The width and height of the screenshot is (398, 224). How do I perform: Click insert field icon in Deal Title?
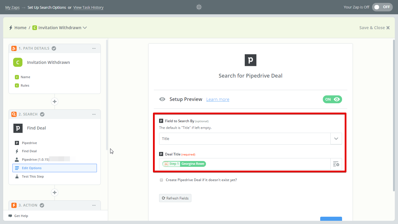pyautogui.click(x=336, y=164)
